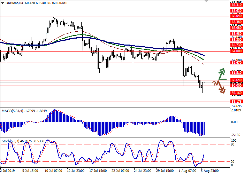Viewport: 244px width, 174px height.
Task: Click the black current price tag 60.410
Action: 236,82
